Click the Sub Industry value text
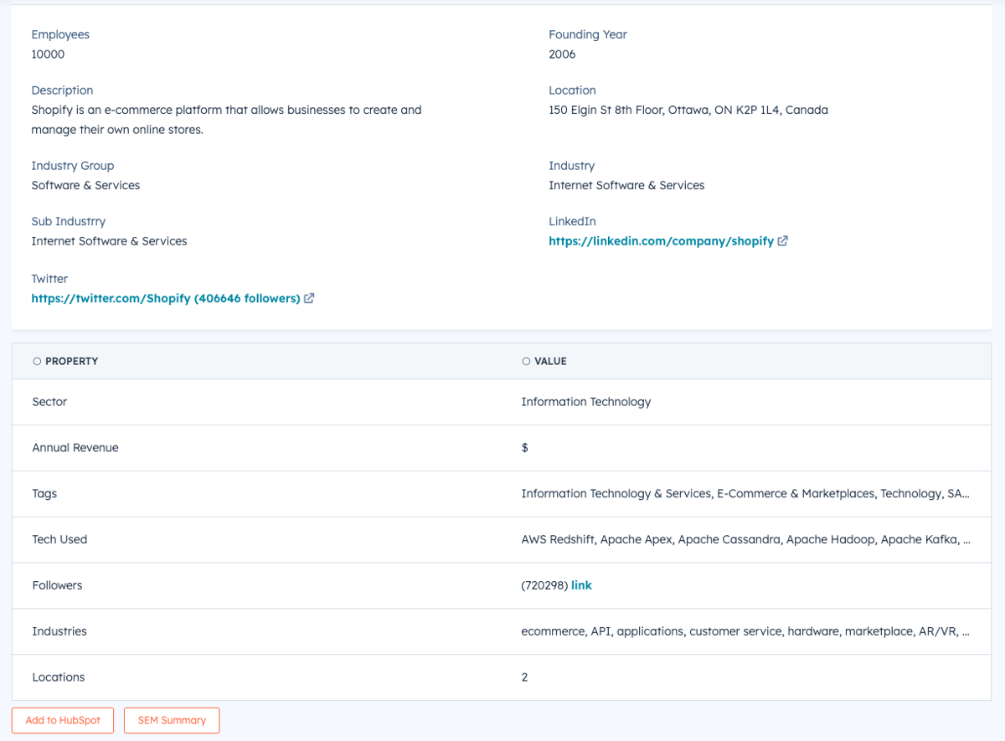 pos(109,240)
